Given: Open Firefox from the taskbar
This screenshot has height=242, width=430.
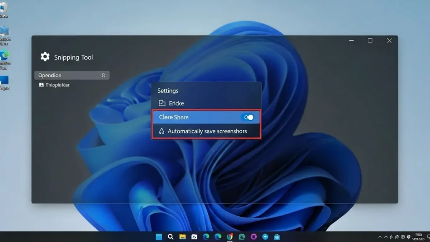Looking at the screenshot, I should (230, 237).
